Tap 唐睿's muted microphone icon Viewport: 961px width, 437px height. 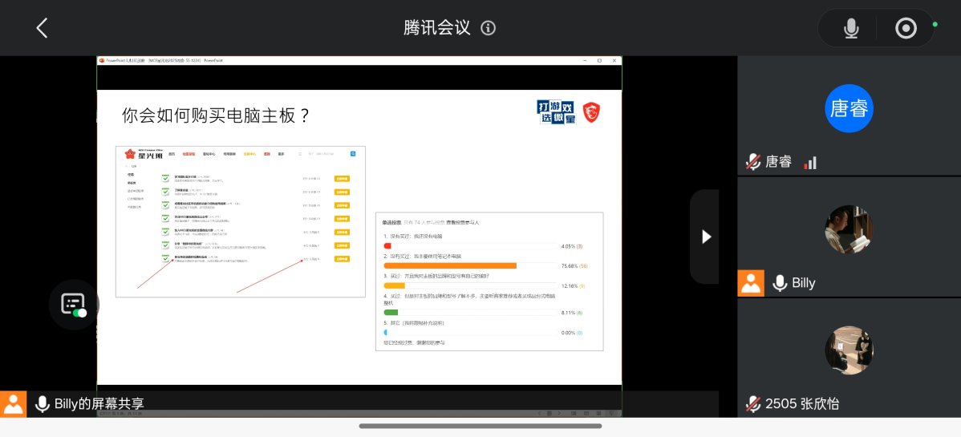tap(752, 162)
